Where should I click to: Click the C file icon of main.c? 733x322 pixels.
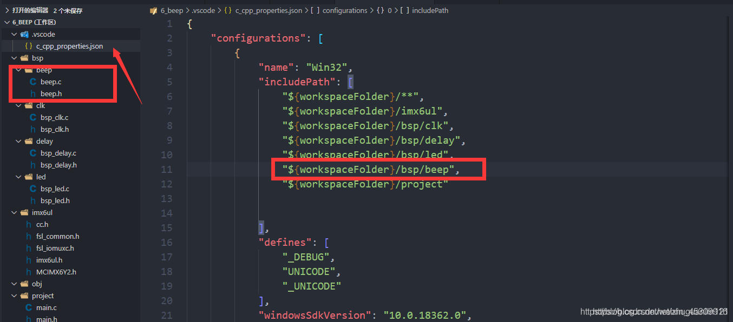click(29, 307)
